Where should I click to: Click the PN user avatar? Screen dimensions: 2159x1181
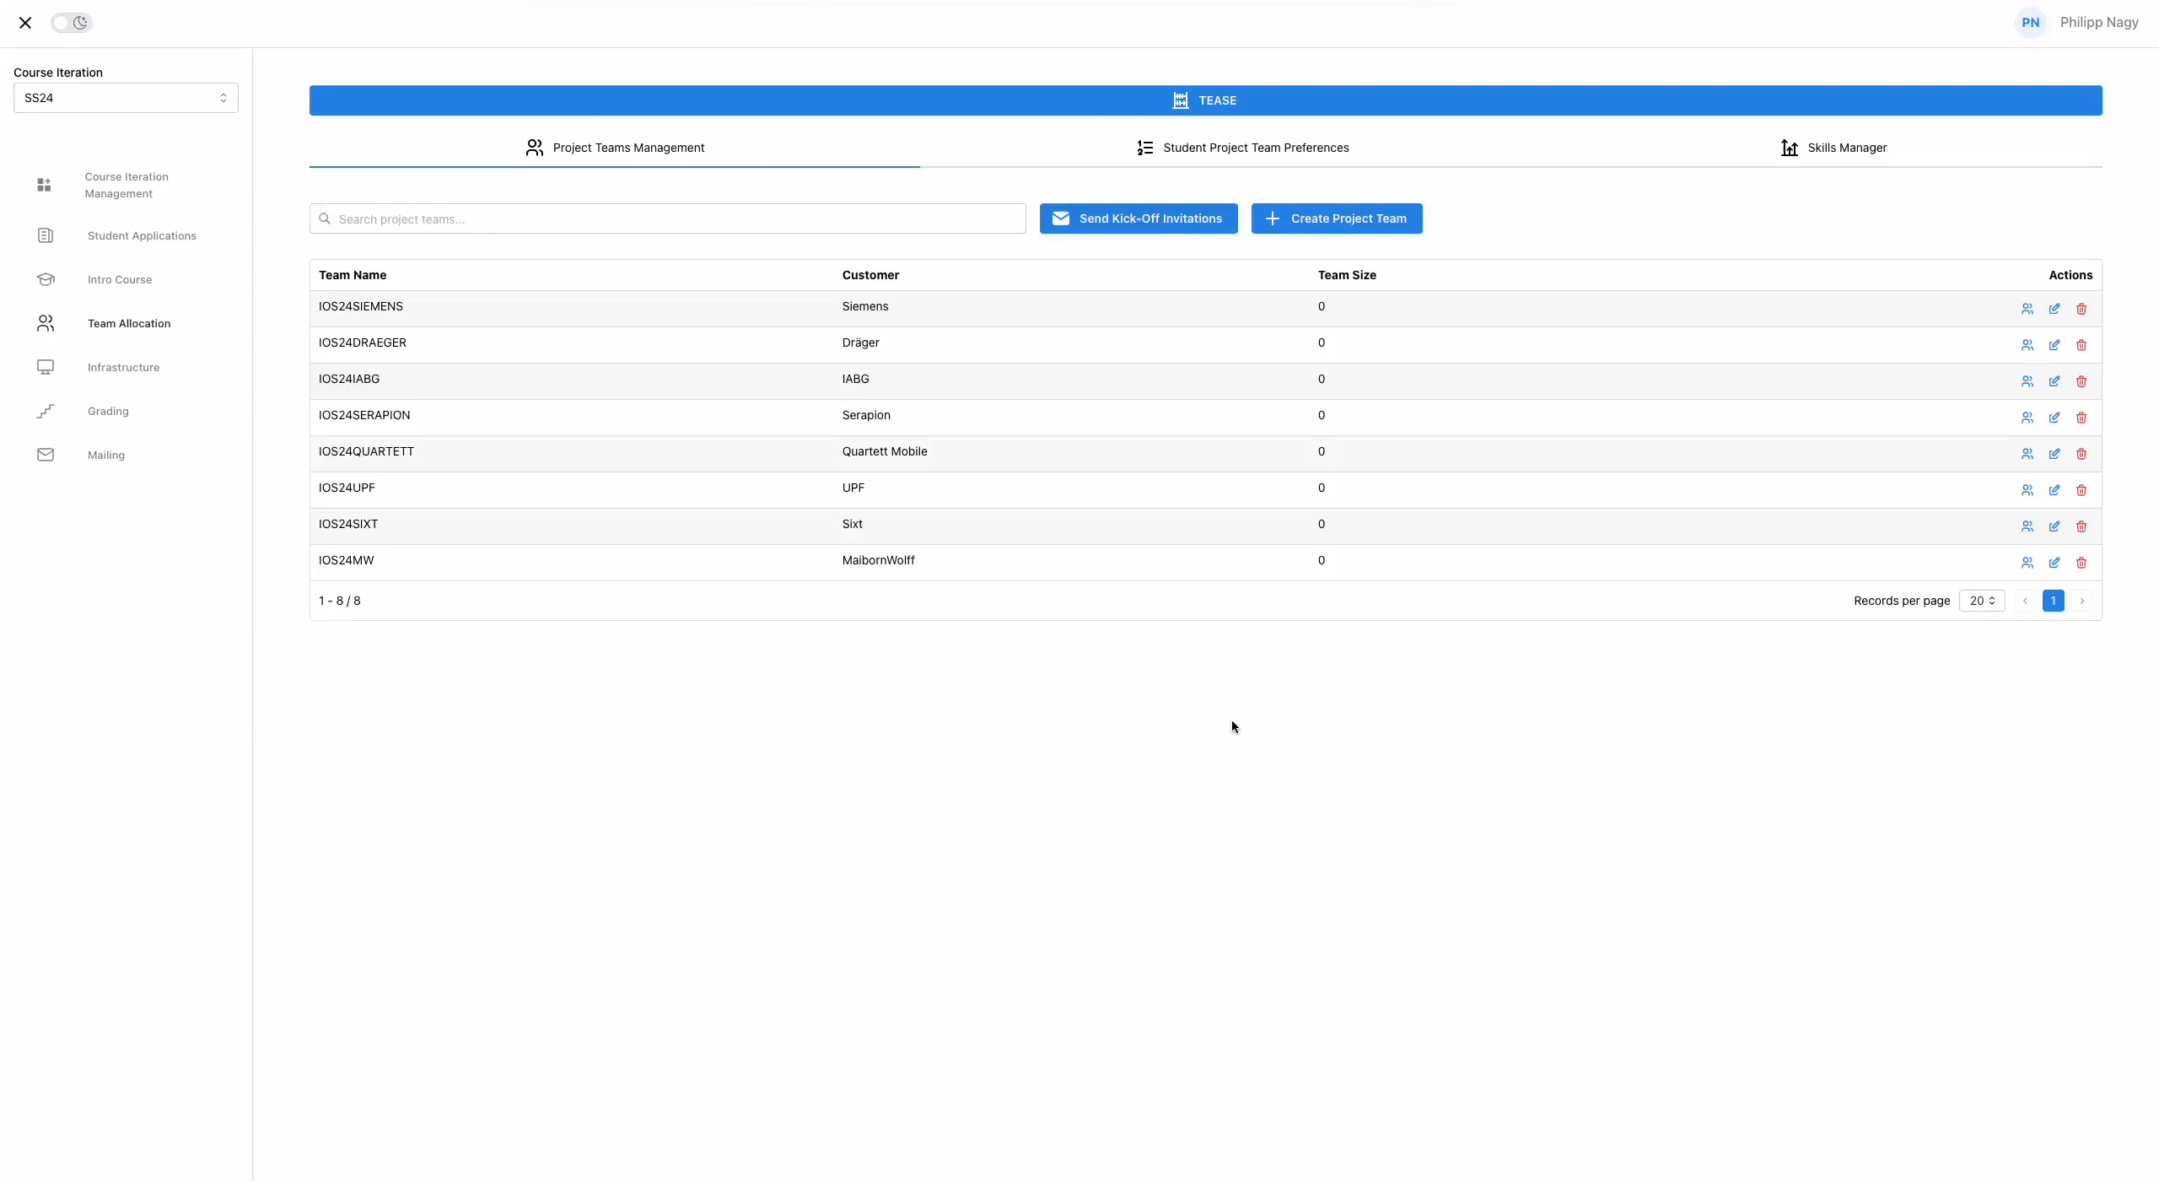(2030, 23)
